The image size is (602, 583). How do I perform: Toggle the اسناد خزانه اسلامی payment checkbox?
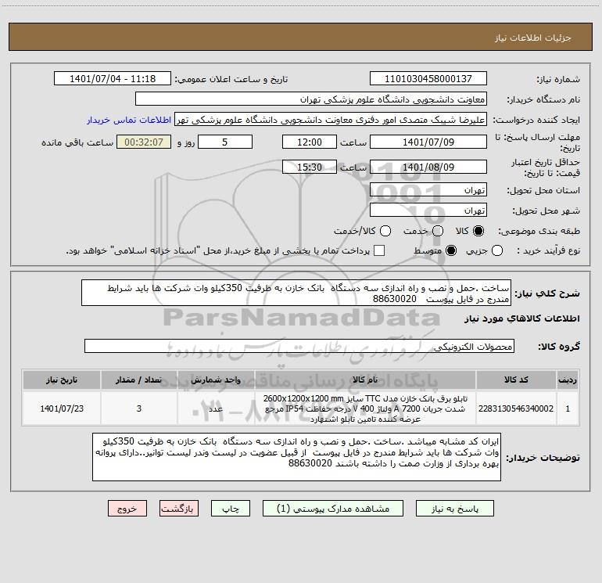[x=379, y=250]
